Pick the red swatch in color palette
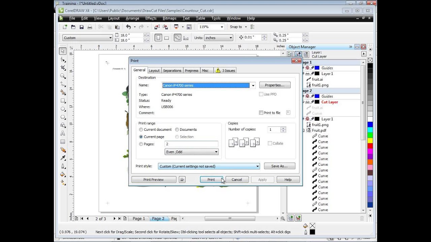Screen dimensions: 431x242 370,146
